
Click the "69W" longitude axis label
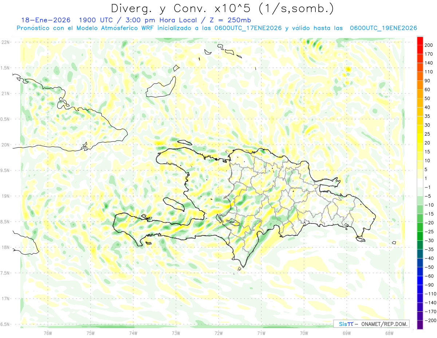tap(347, 333)
